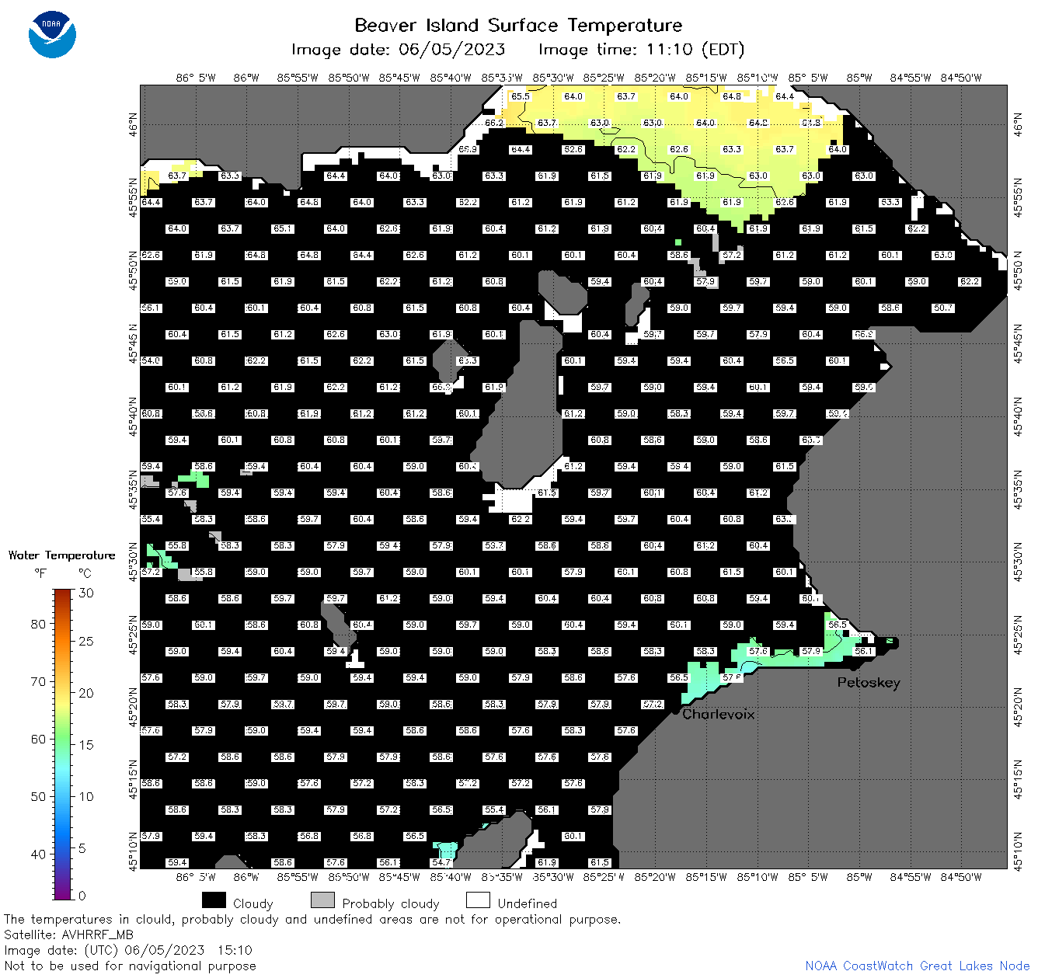Click the 25 Celsius tick label

point(86,641)
